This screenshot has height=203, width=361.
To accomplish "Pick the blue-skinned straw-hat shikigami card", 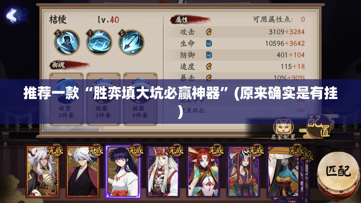I will point(284,171).
